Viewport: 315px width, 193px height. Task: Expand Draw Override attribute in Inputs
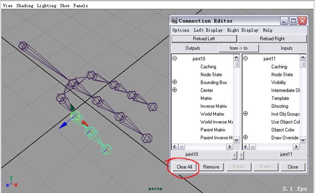click(x=245, y=137)
